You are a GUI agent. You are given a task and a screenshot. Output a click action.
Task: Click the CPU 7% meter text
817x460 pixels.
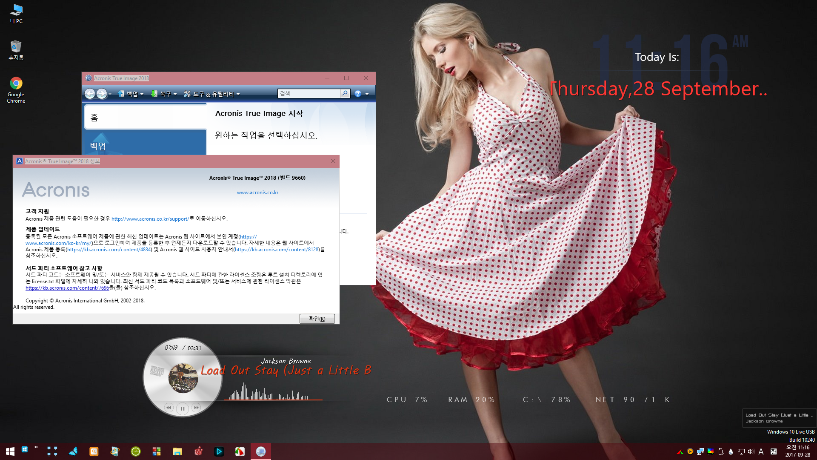coord(407,400)
